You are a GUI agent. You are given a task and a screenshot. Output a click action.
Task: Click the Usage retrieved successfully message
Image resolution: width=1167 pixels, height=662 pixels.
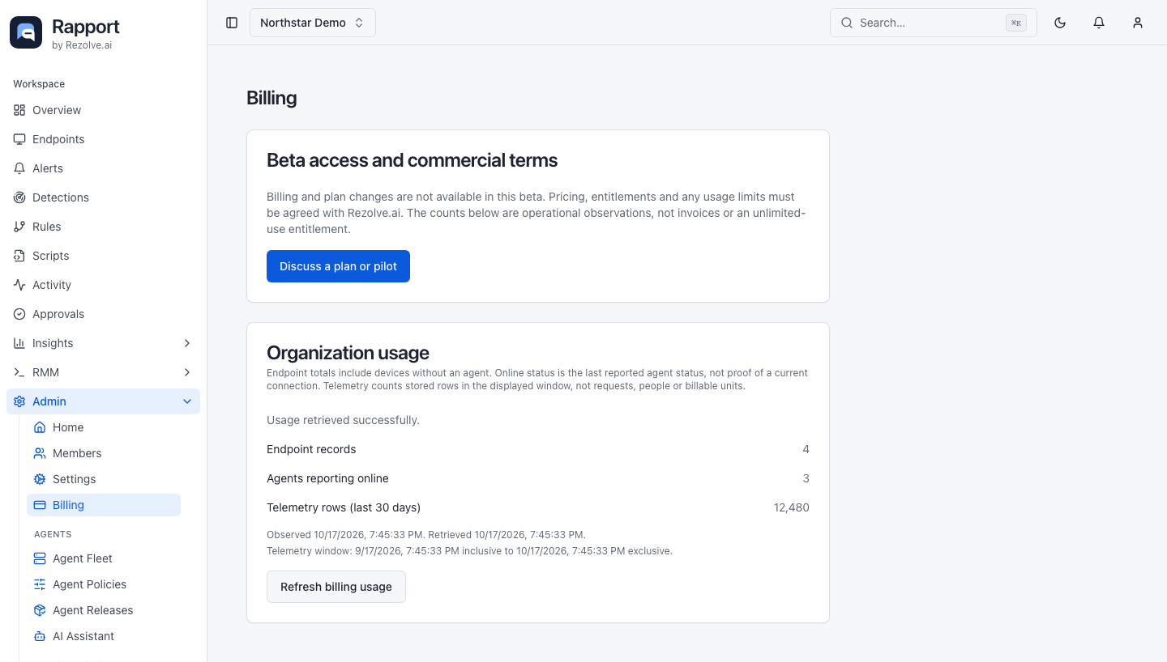pos(343,420)
